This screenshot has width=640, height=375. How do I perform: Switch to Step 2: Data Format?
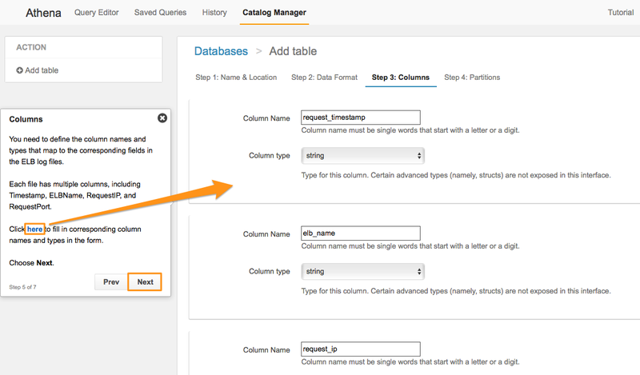(x=324, y=77)
